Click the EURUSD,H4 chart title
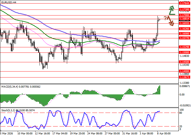 (8, 2)
